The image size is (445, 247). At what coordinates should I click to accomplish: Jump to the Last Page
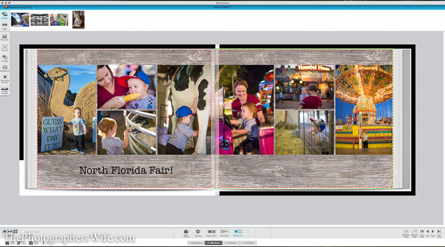pyautogui.click(x=439, y=233)
